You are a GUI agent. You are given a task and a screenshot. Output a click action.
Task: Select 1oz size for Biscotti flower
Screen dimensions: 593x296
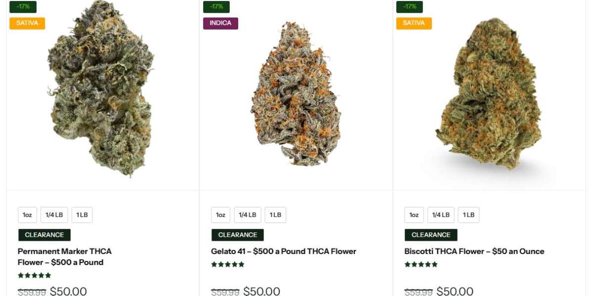(414, 215)
